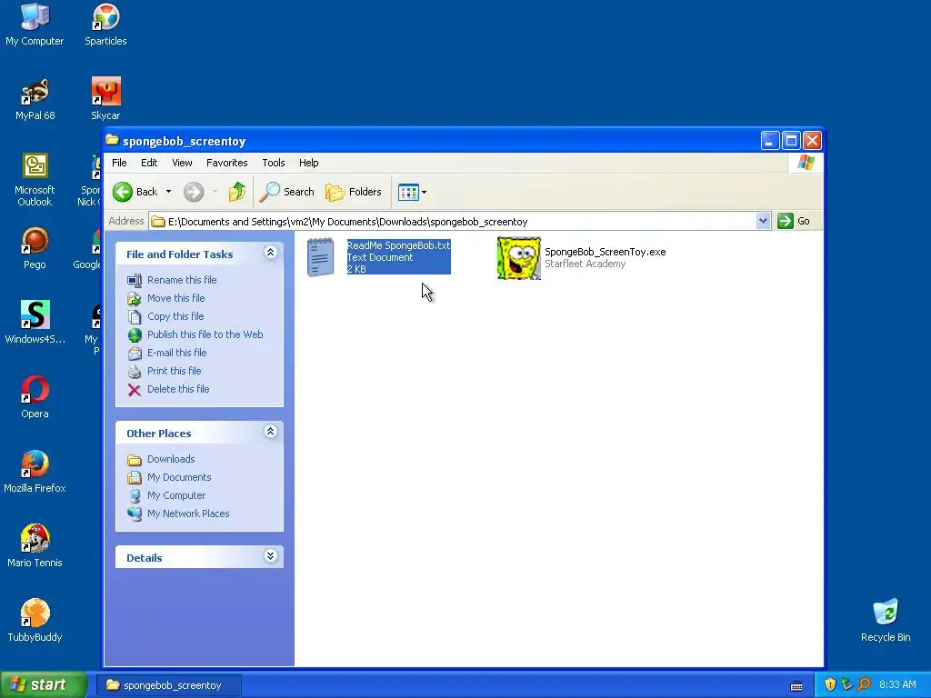
Task: Go up one folder level
Action: (x=237, y=192)
